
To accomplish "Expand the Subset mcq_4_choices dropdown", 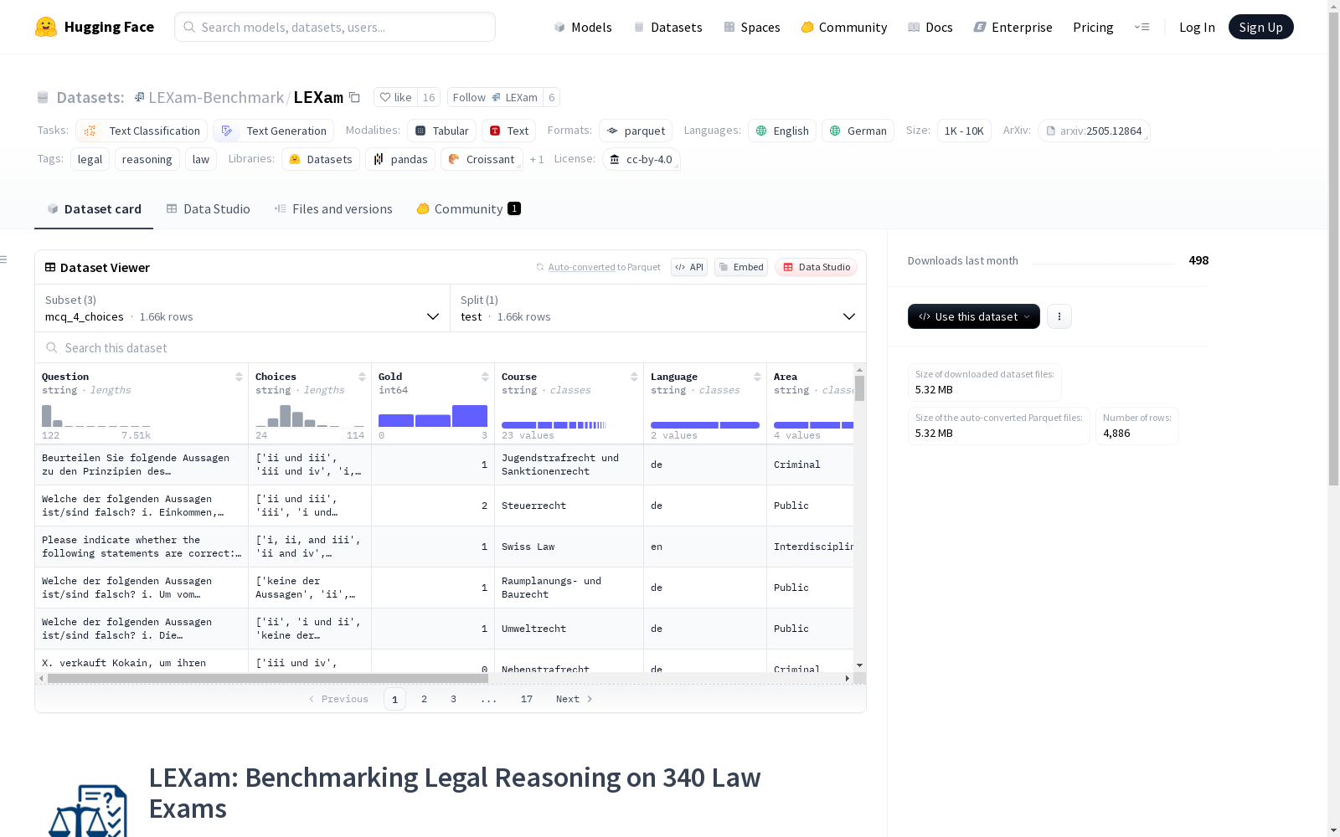I will click(x=242, y=308).
